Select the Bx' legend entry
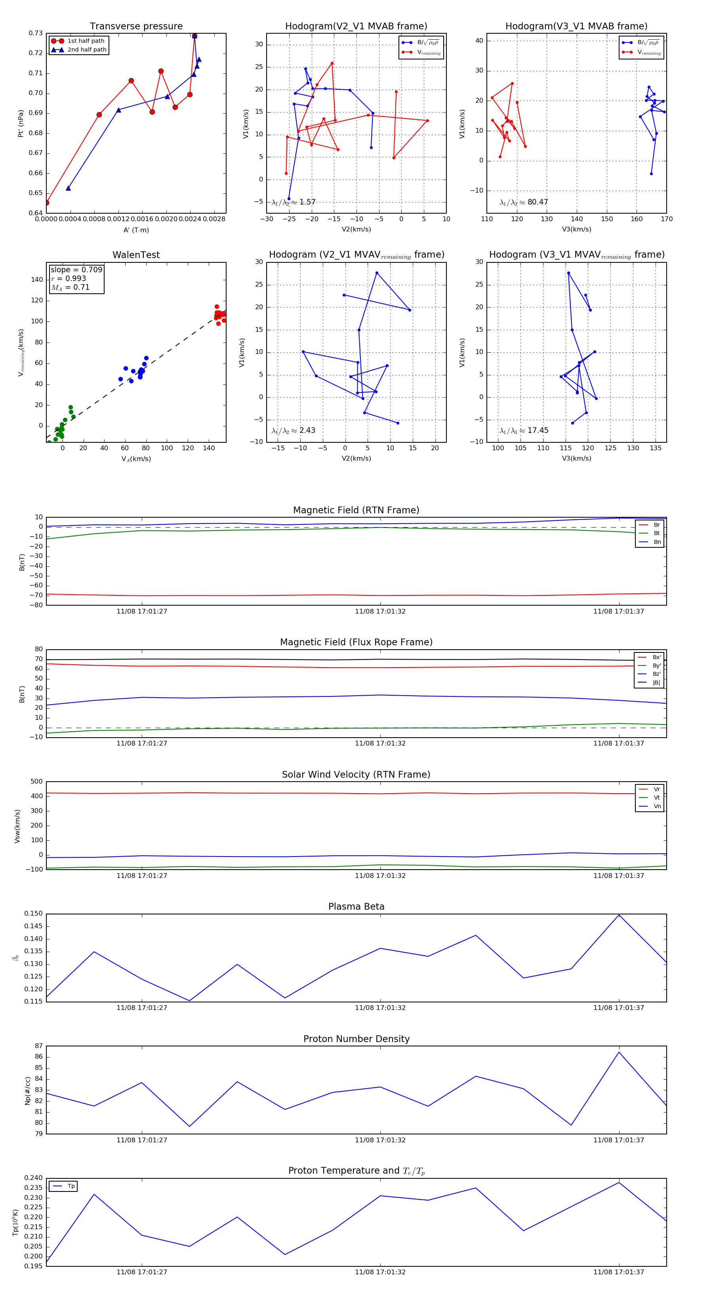 [x=650, y=657]
